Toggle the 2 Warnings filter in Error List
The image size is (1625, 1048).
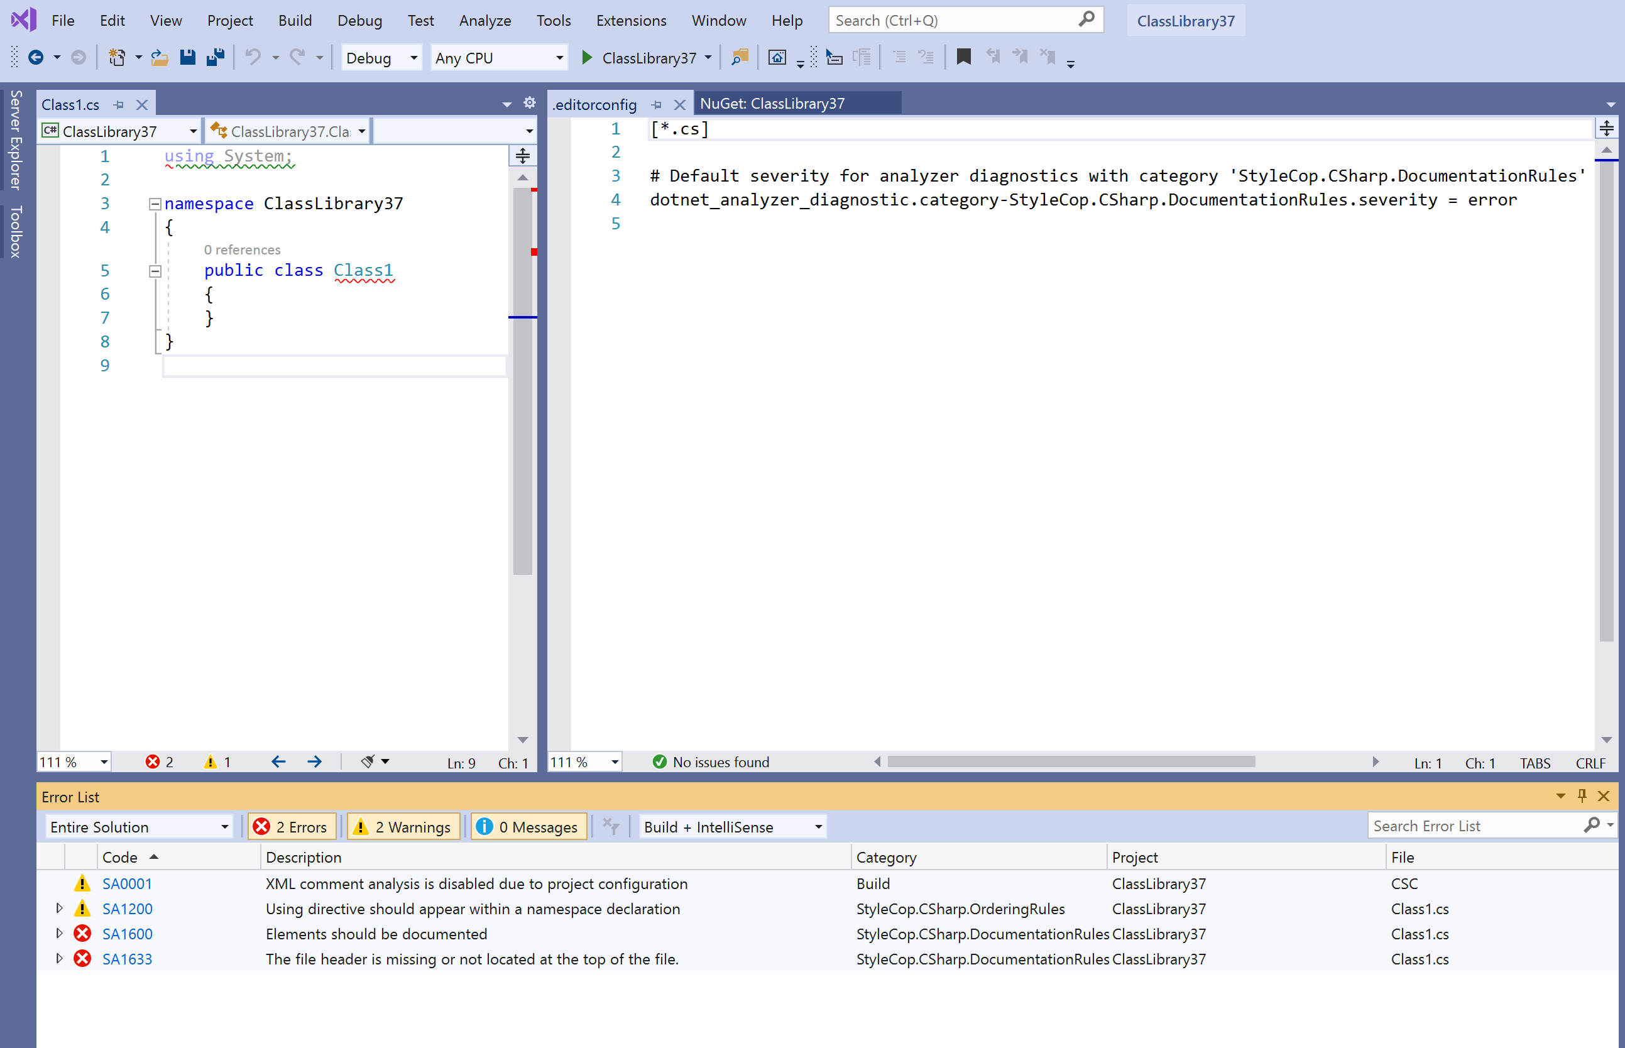coord(403,826)
